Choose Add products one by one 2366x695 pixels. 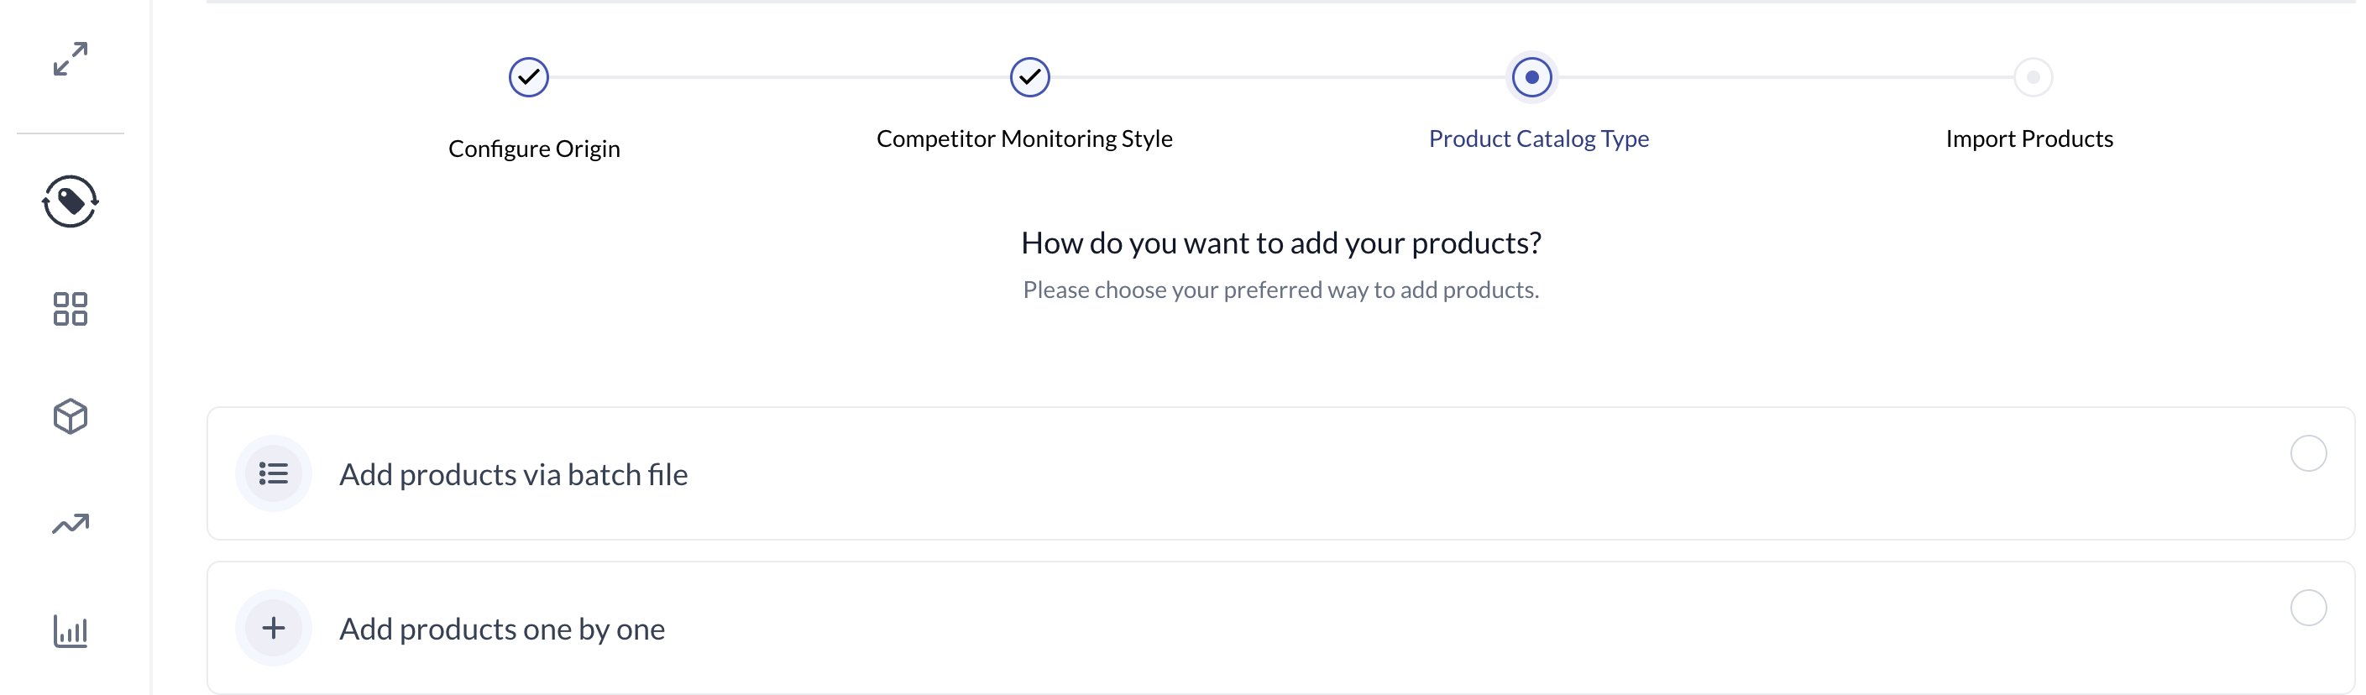[x=1281, y=628]
